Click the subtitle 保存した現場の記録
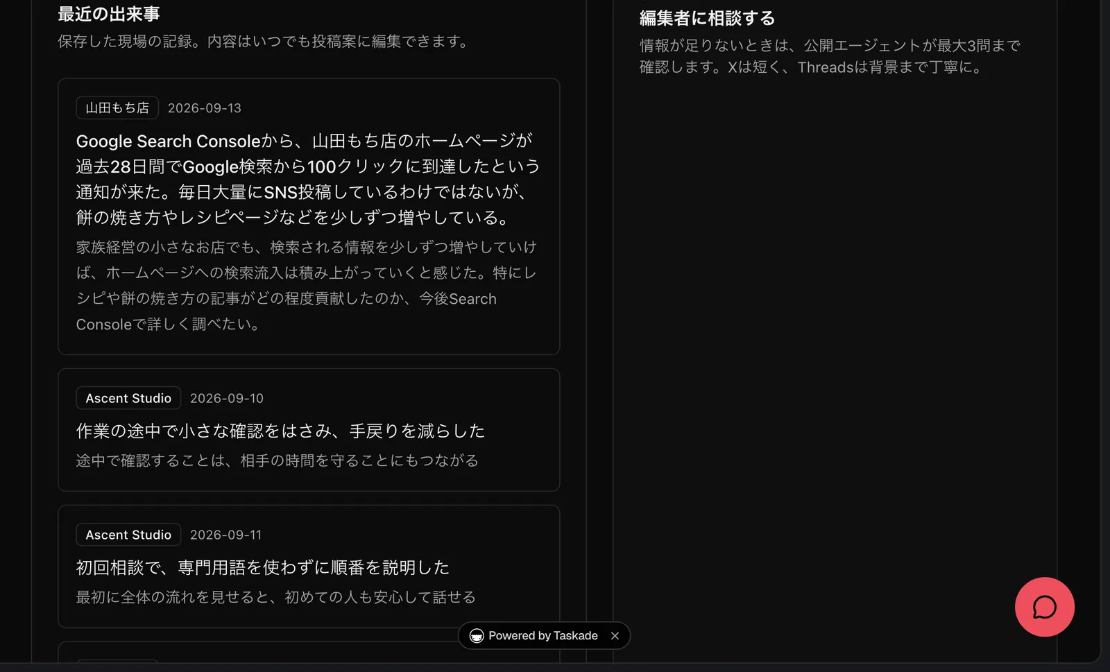This screenshot has width=1110, height=672. (x=264, y=42)
